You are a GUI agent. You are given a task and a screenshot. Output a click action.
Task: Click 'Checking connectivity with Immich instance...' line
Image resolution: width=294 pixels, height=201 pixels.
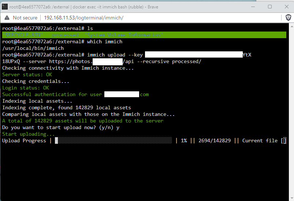(68, 68)
